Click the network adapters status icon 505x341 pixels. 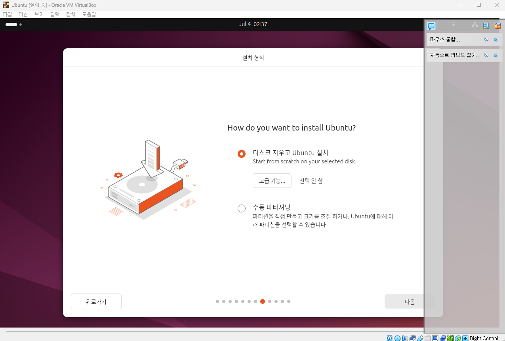(x=412, y=338)
